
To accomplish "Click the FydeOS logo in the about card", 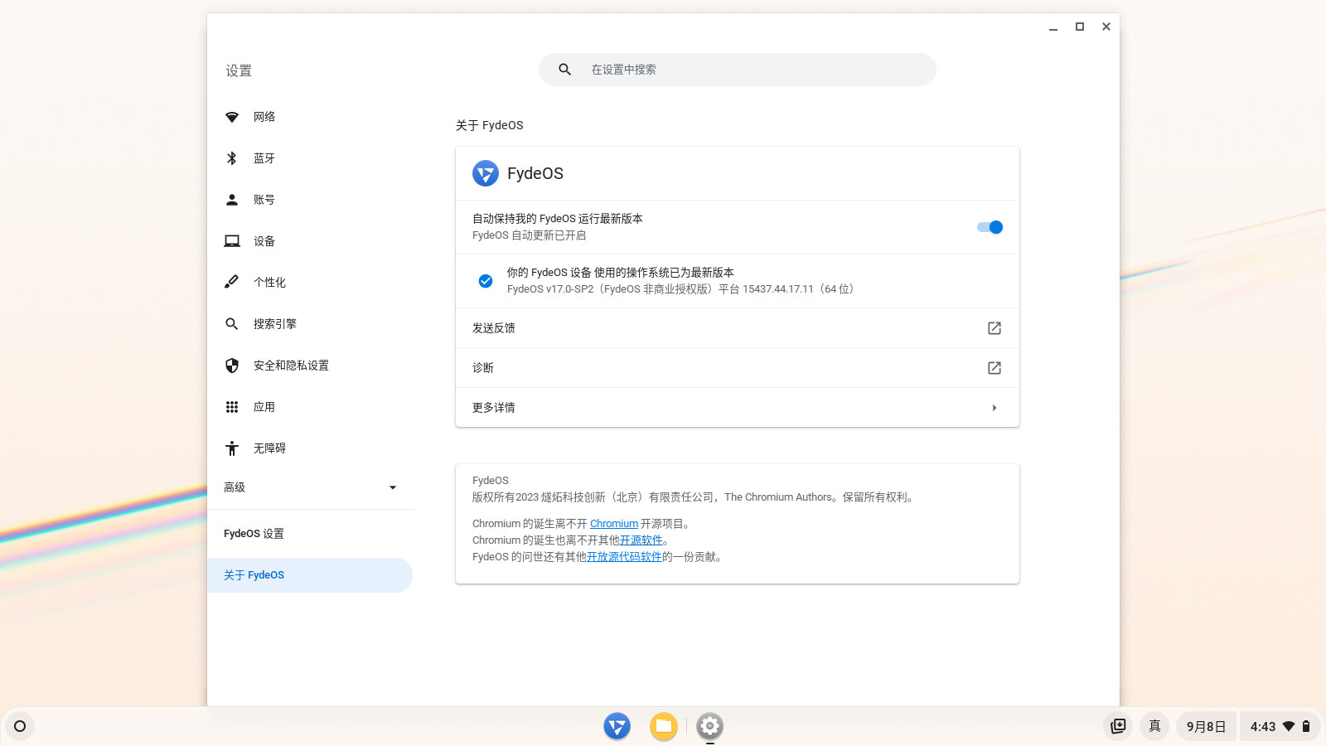I will click(486, 173).
